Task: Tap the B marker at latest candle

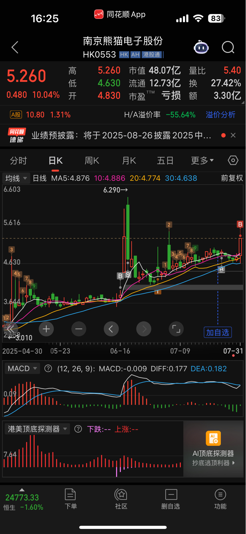Action: pyautogui.click(x=240, y=224)
